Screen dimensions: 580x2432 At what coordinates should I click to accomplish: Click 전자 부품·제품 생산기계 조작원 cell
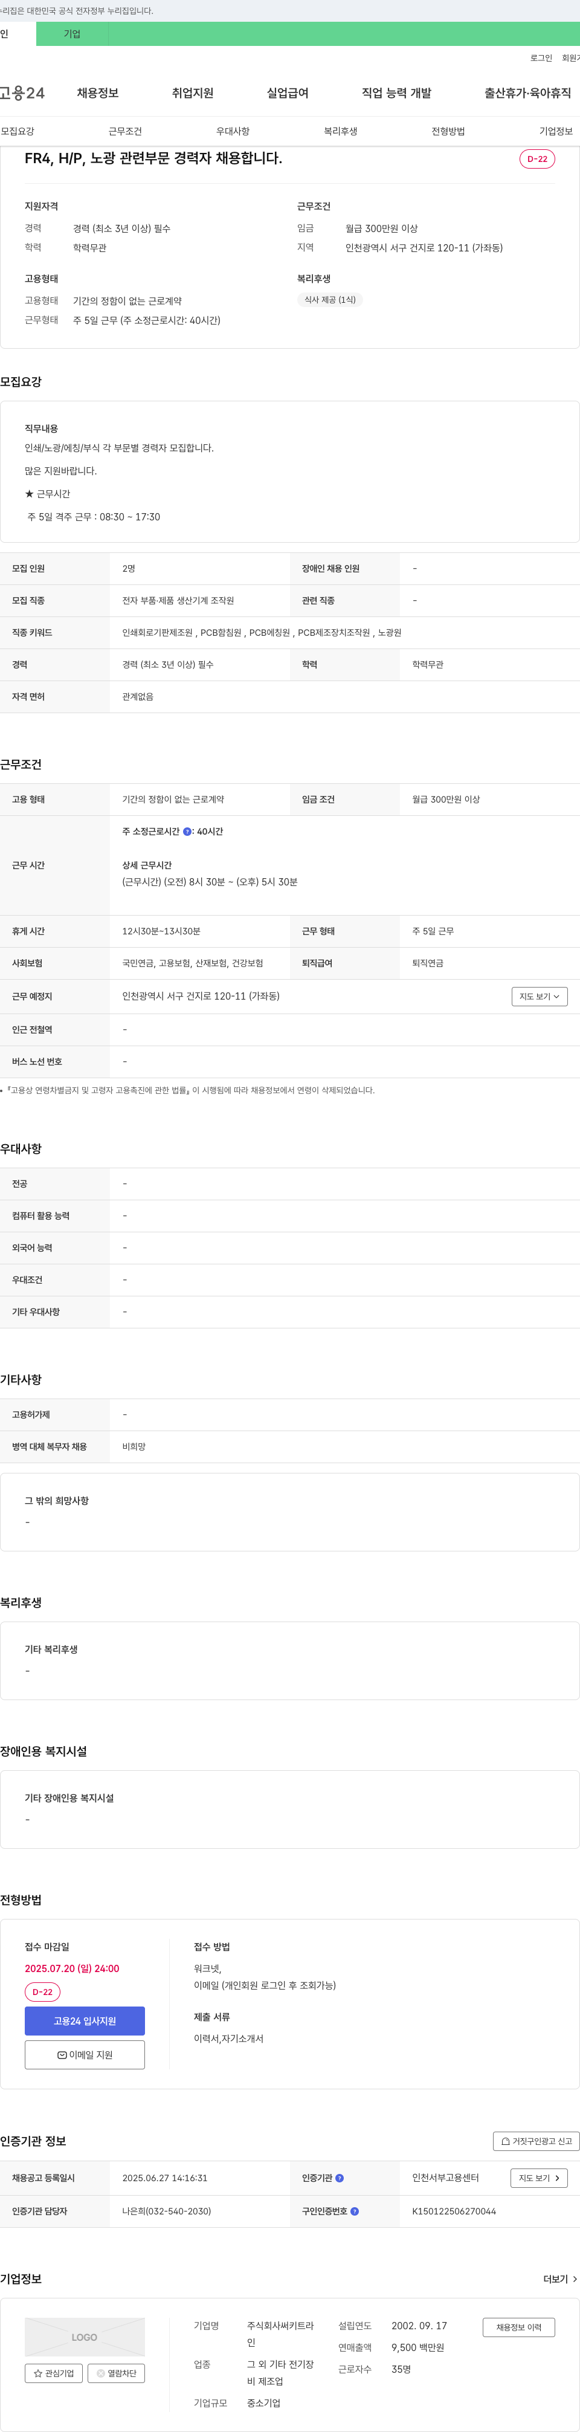178,601
